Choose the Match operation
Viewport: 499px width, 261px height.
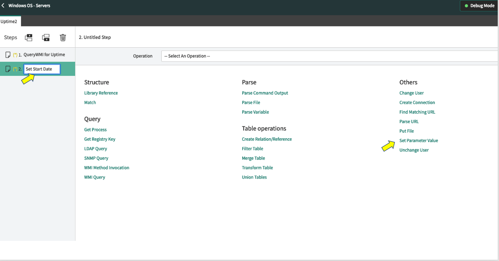90,103
